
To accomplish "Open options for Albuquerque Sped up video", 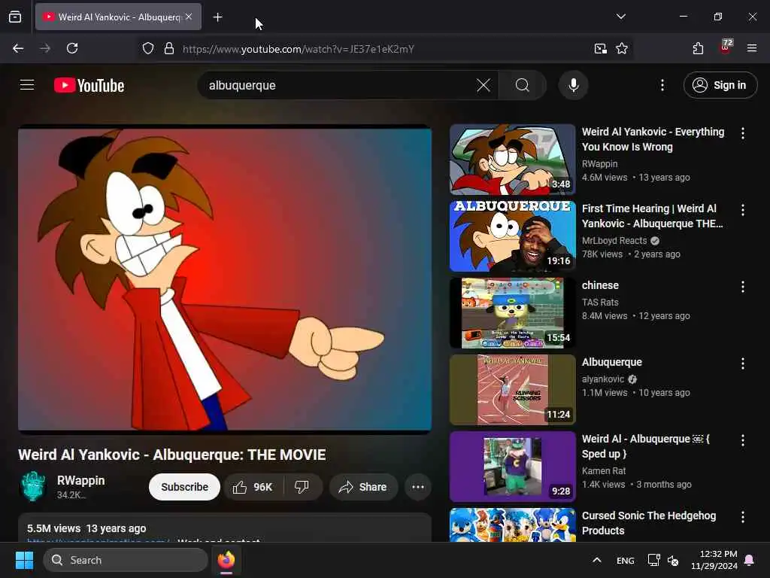I will [742, 440].
